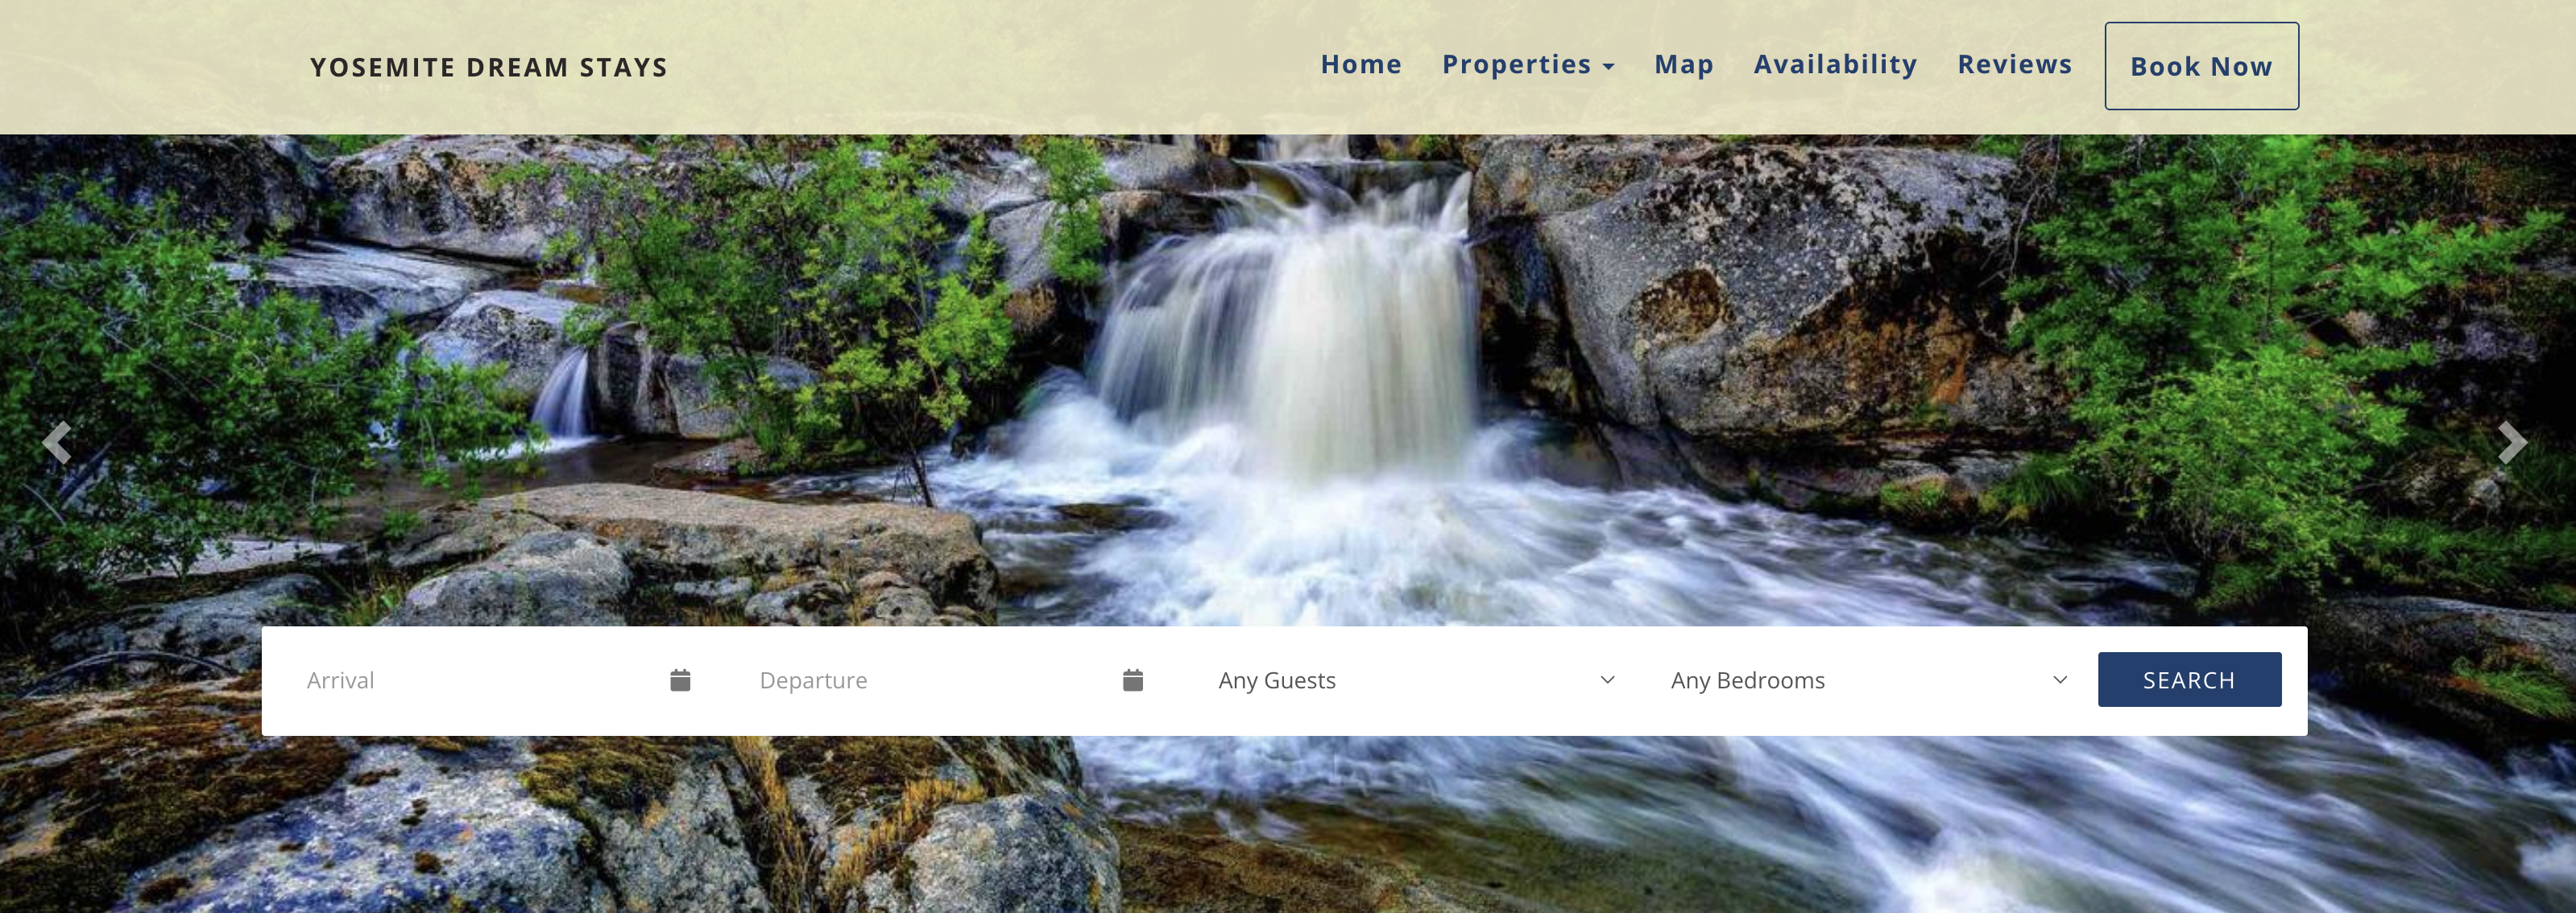Click the Properties menu caret arrow

pos(1608,67)
